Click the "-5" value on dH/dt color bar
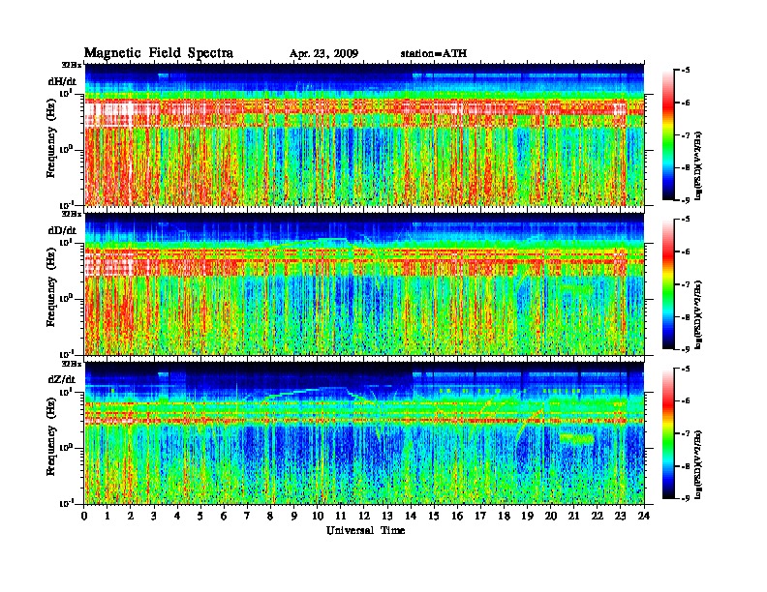 (x=686, y=71)
